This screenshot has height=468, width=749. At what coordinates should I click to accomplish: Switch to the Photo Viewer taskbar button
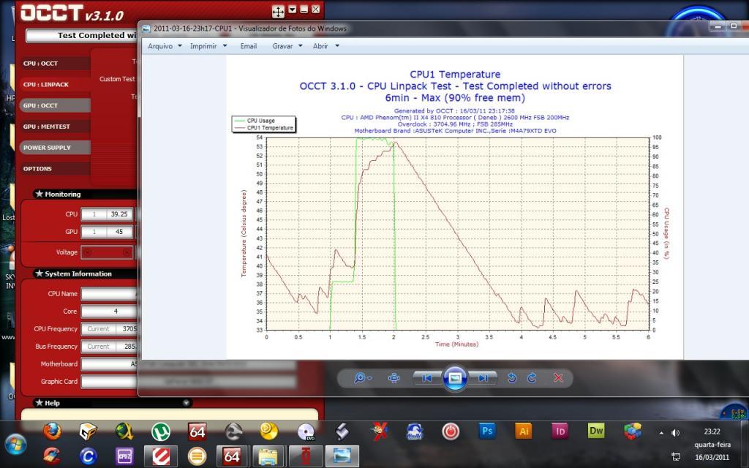click(342, 456)
